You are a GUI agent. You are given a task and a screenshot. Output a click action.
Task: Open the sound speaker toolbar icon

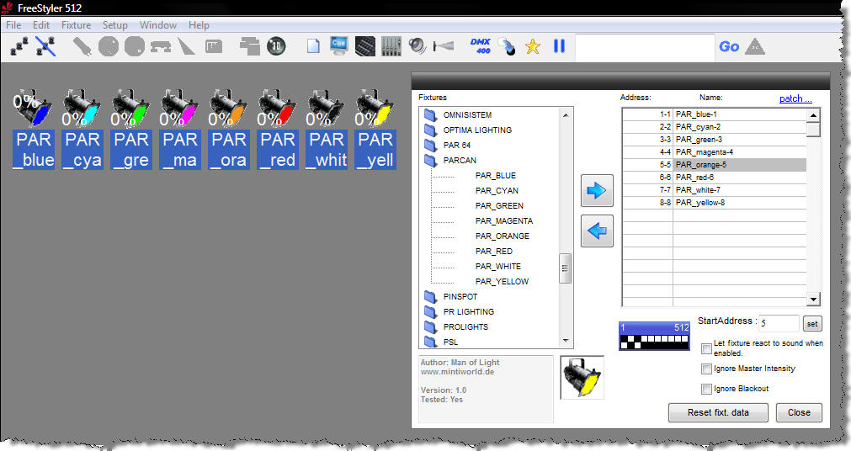(x=418, y=46)
